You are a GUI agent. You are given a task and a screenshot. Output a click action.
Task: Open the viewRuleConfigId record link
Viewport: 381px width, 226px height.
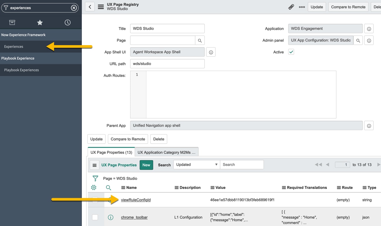click(136, 200)
